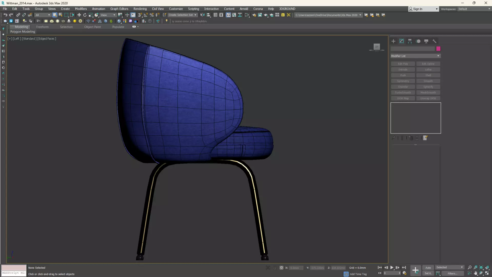Click the Edit Poly modifier button

click(403, 64)
